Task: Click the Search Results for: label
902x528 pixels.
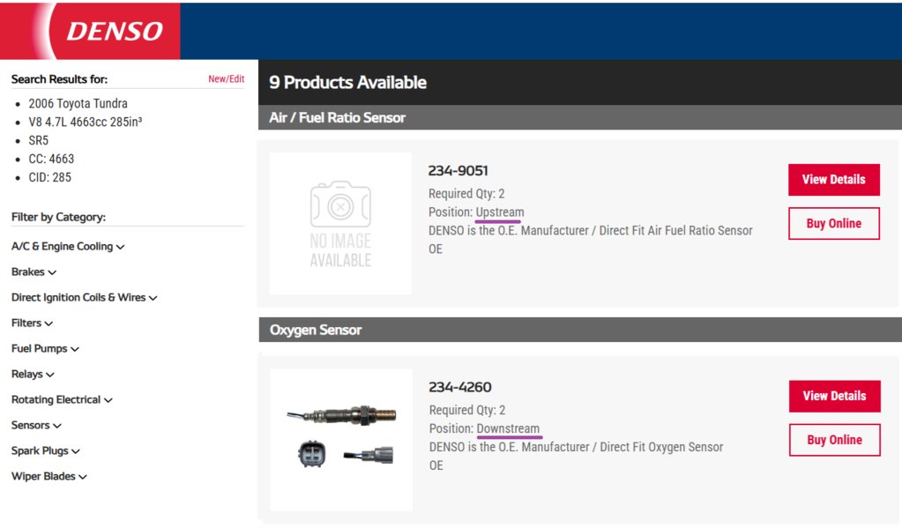Action: tap(59, 78)
